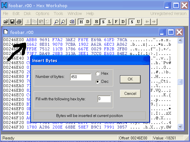
Task: Open a file with the folder icon
Action: (x=6, y=22)
